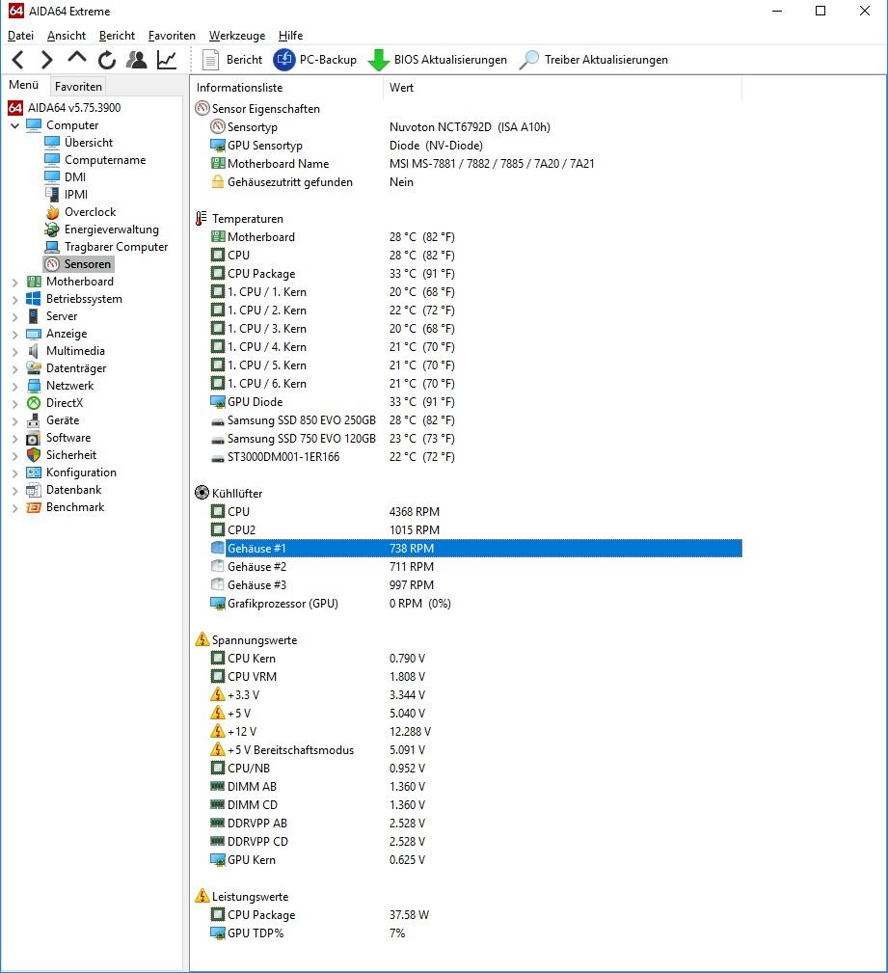Open the Werkzeuge menu
888x973 pixels.
[237, 36]
